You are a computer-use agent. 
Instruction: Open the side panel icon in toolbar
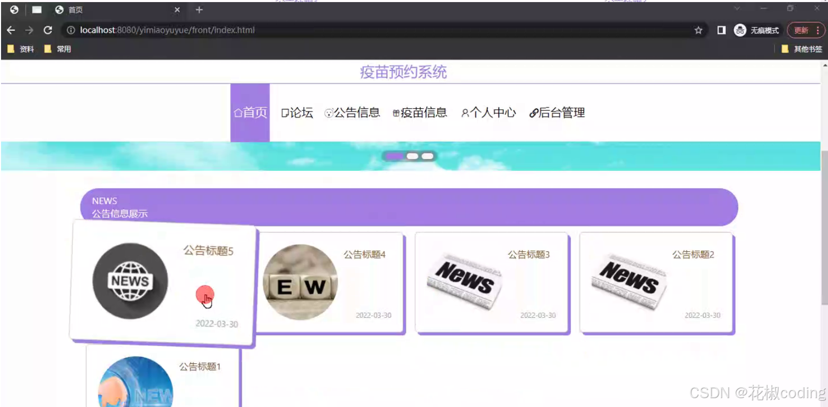tap(721, 30)
